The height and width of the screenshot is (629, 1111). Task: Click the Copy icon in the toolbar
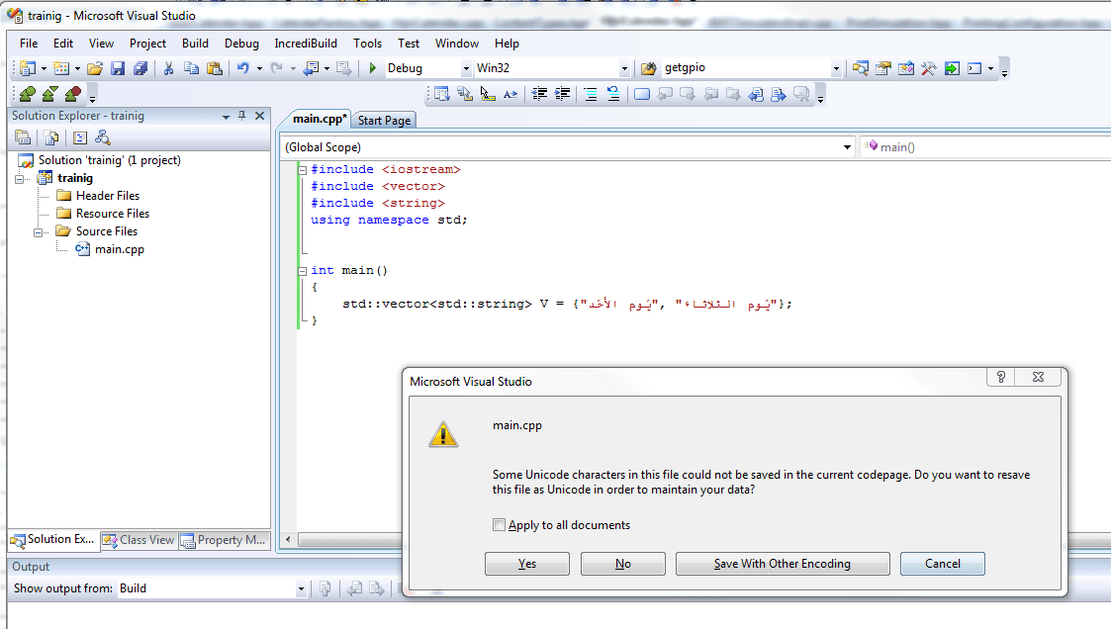click(191, 68)
